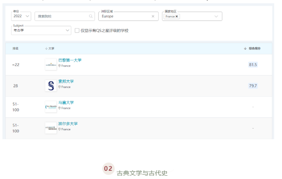Click the Bordeaux university logo thumbnail
Screen dimensions: 282x179
[x=51, y=128]
